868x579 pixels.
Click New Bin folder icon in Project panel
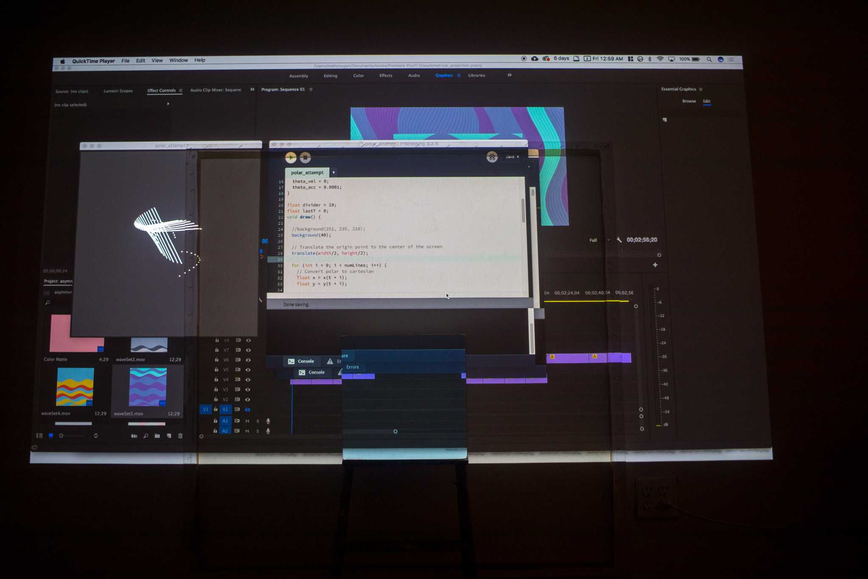pyautogui.click(x=157, y=436)
